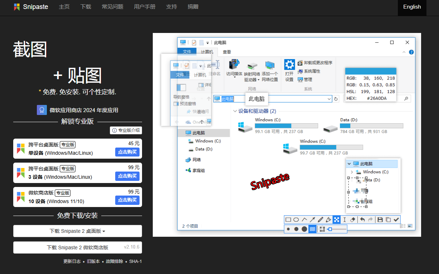Expand the Windows (C:) tree item
439x274 pixels.
point(352,172)
